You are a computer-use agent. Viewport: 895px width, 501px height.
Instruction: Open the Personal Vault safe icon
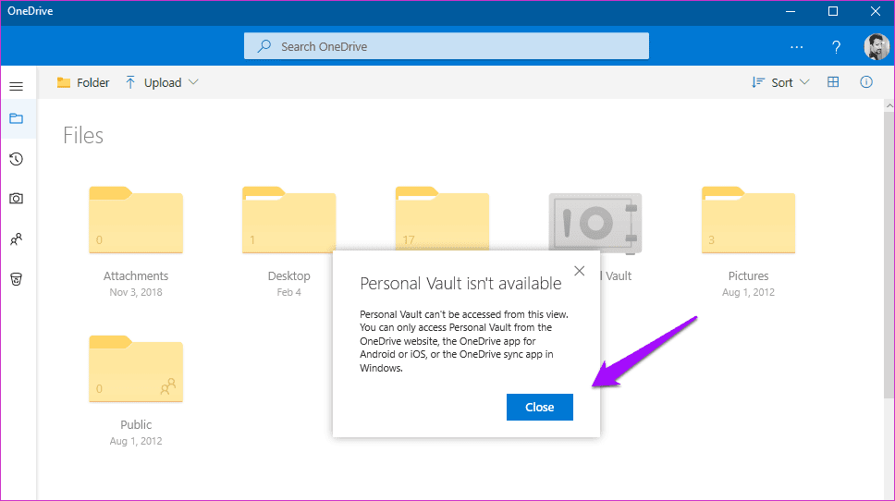click(x=595, y=223)
